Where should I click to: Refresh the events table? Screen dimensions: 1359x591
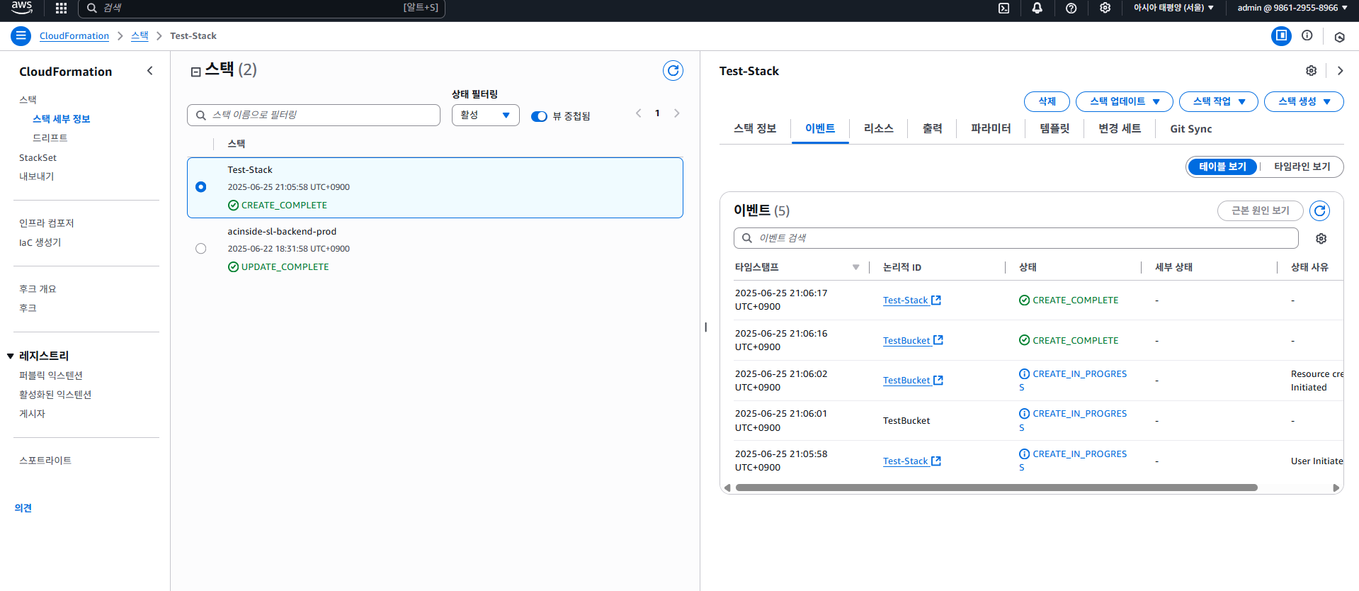point(1319,210)
